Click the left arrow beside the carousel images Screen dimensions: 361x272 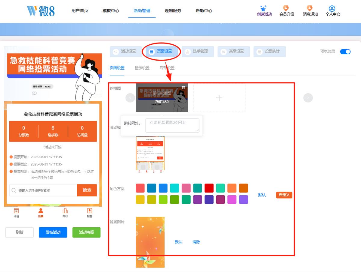[x=130, y=98]
